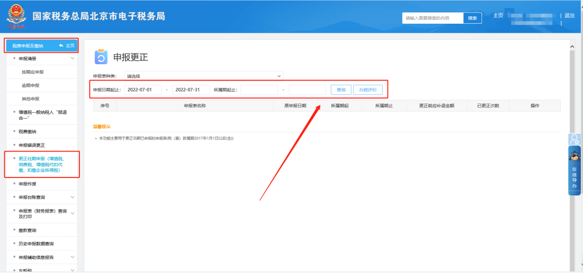Screen dimensions: 583x273
Task: Click the header search input box
Action: tap(433, 18)
